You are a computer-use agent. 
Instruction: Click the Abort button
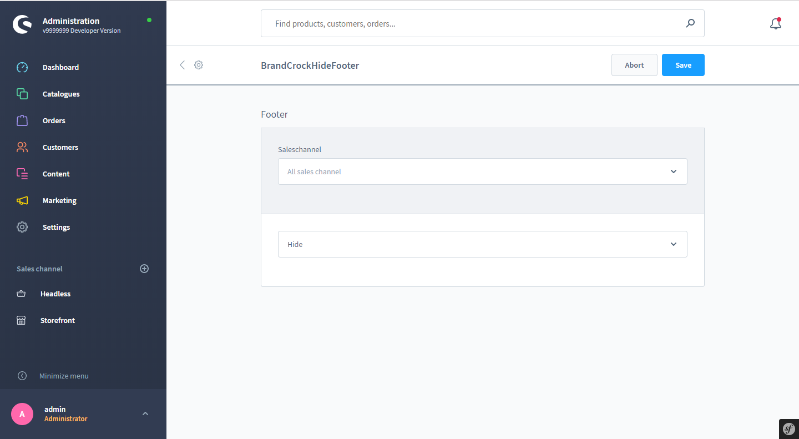pyautogui.click(x=634, y=65)
